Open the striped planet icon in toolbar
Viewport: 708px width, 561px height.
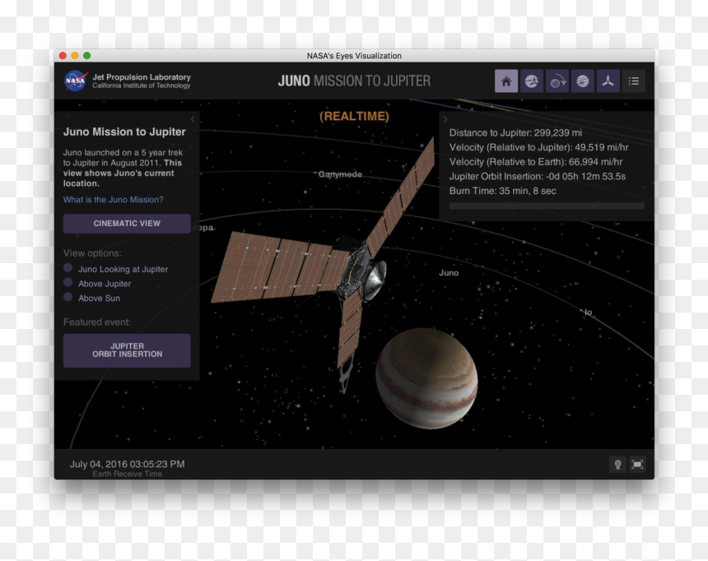[x=583, y=81]
